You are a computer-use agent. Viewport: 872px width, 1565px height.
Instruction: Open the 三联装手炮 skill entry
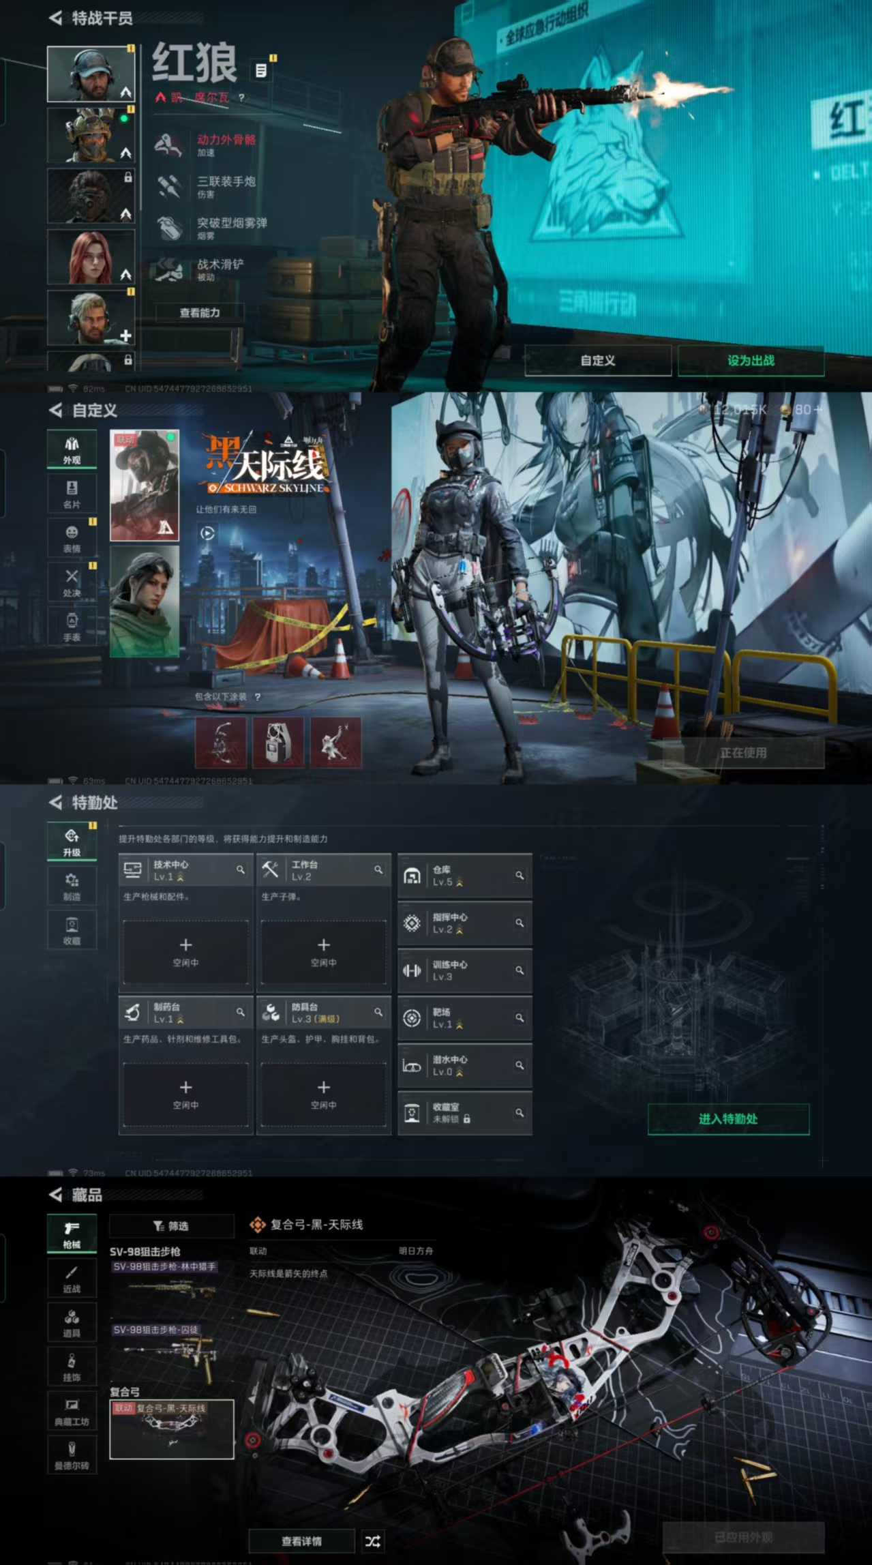point(205,186)
